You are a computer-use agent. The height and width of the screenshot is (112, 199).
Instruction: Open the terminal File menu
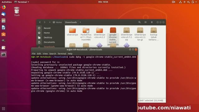tap(34, 54)
